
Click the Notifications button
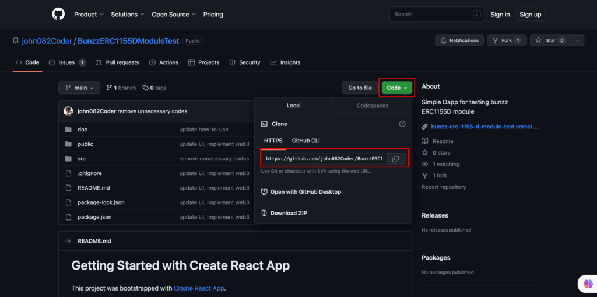pyautogui.click(x=459, y=40)
